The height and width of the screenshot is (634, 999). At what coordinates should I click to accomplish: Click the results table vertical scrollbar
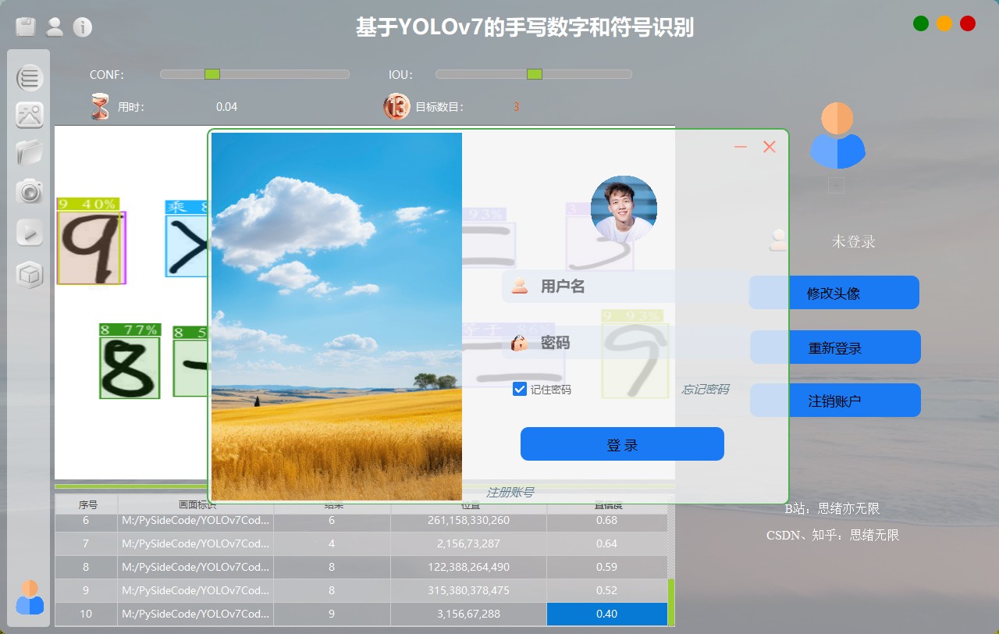pos(671,602)
